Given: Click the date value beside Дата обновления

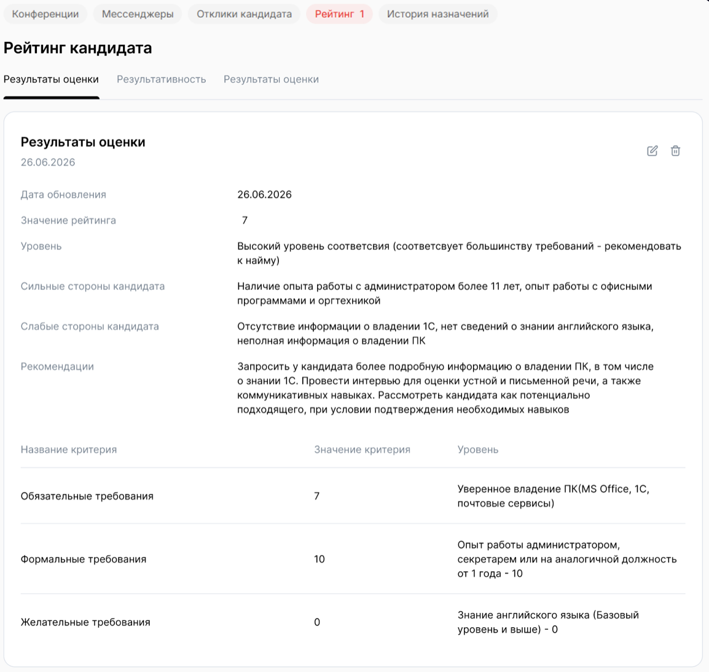Looking at the screenshot, I should pos(264,195).
